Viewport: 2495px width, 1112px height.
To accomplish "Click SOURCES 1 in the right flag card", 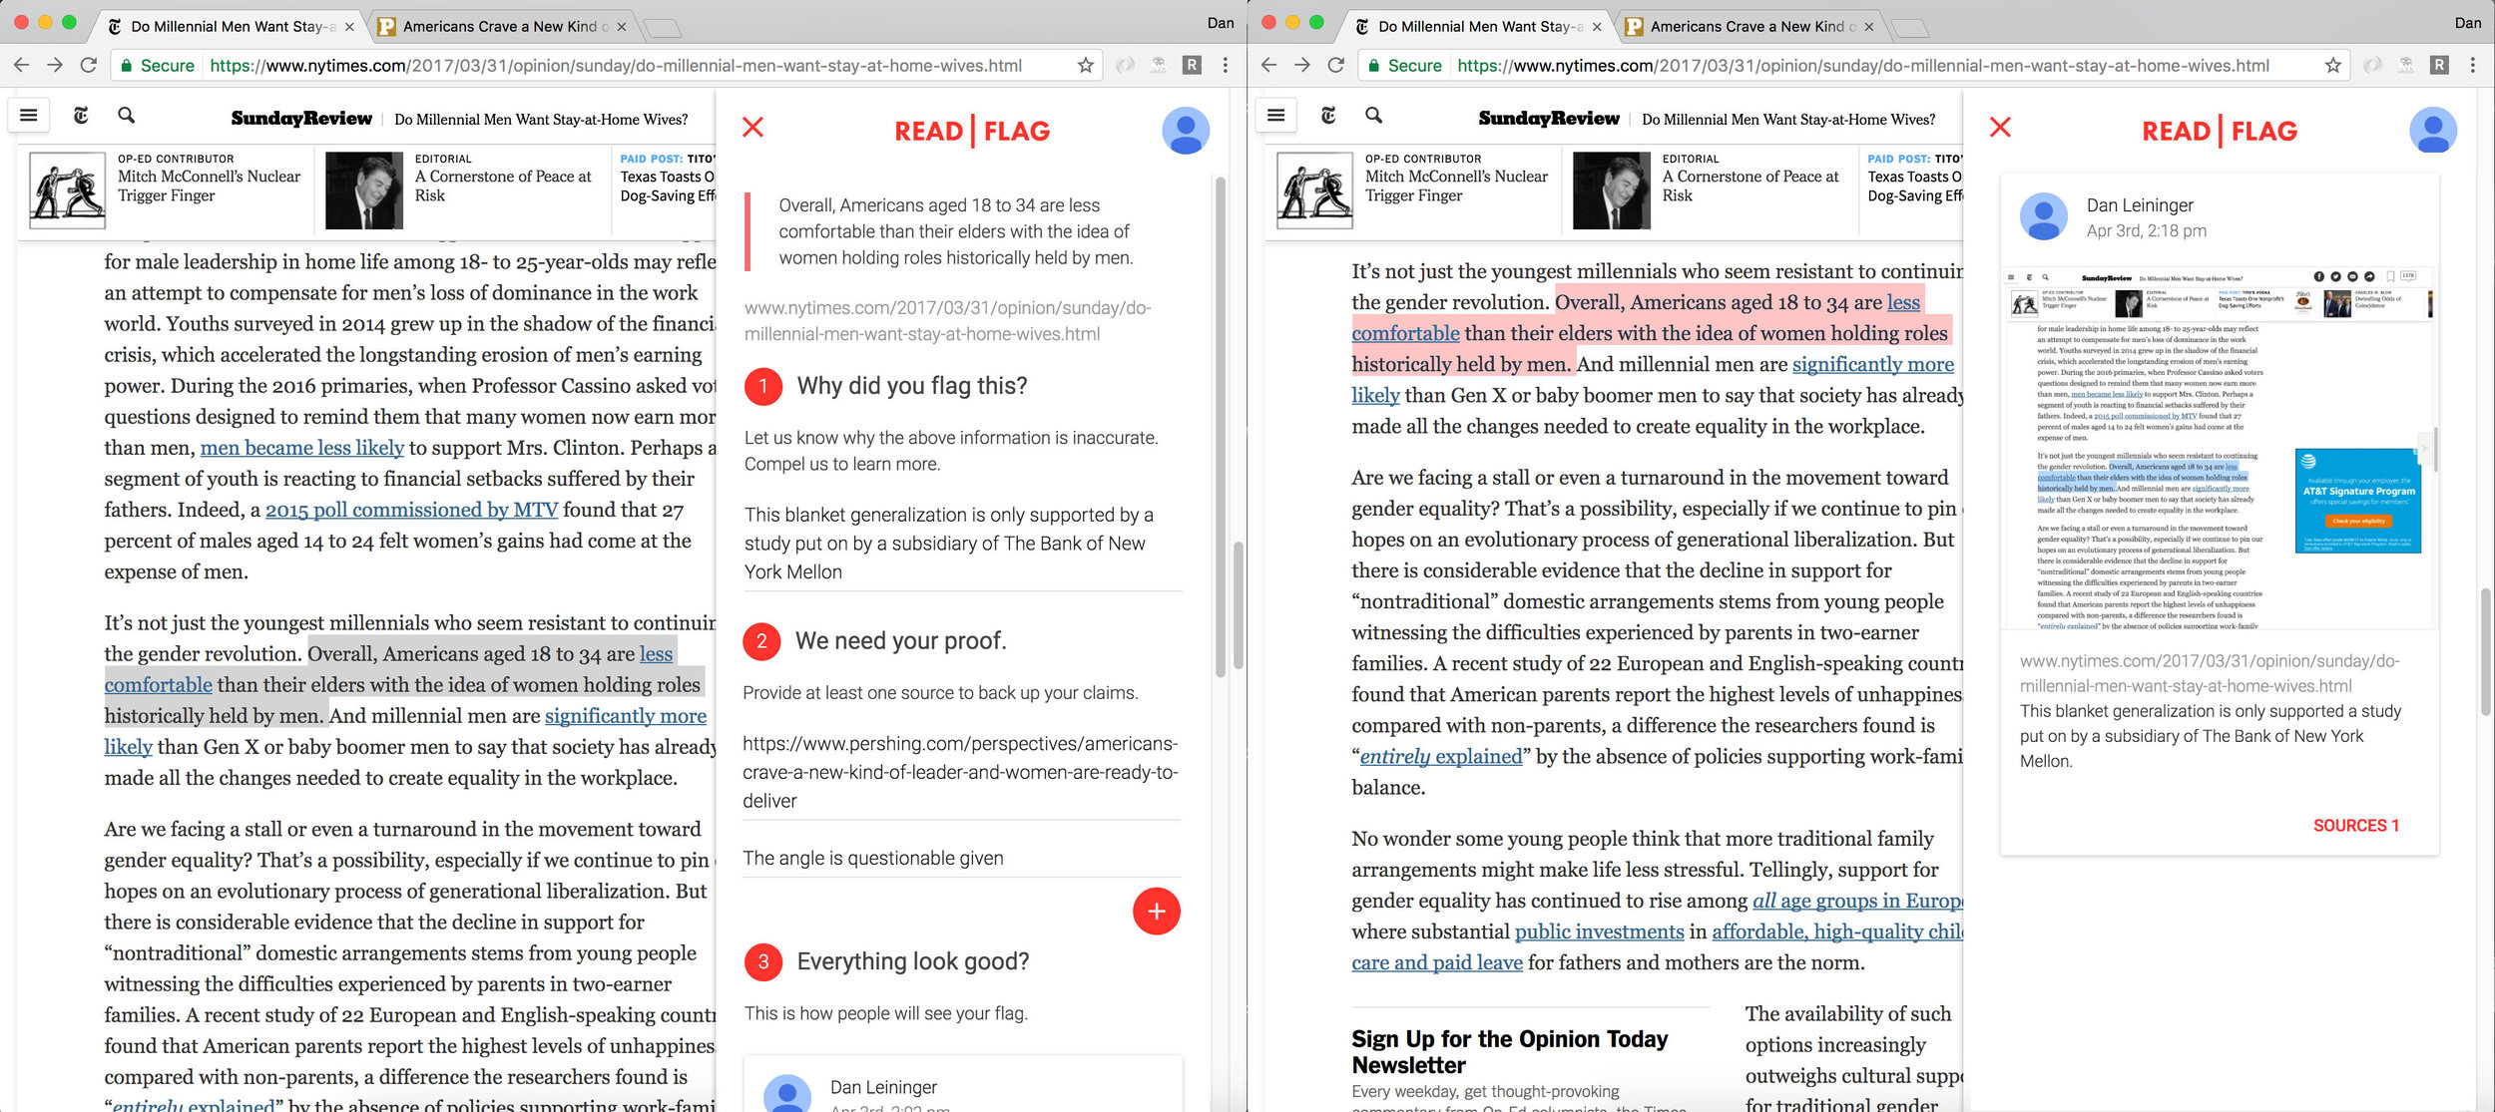I will click(2355, 826).
